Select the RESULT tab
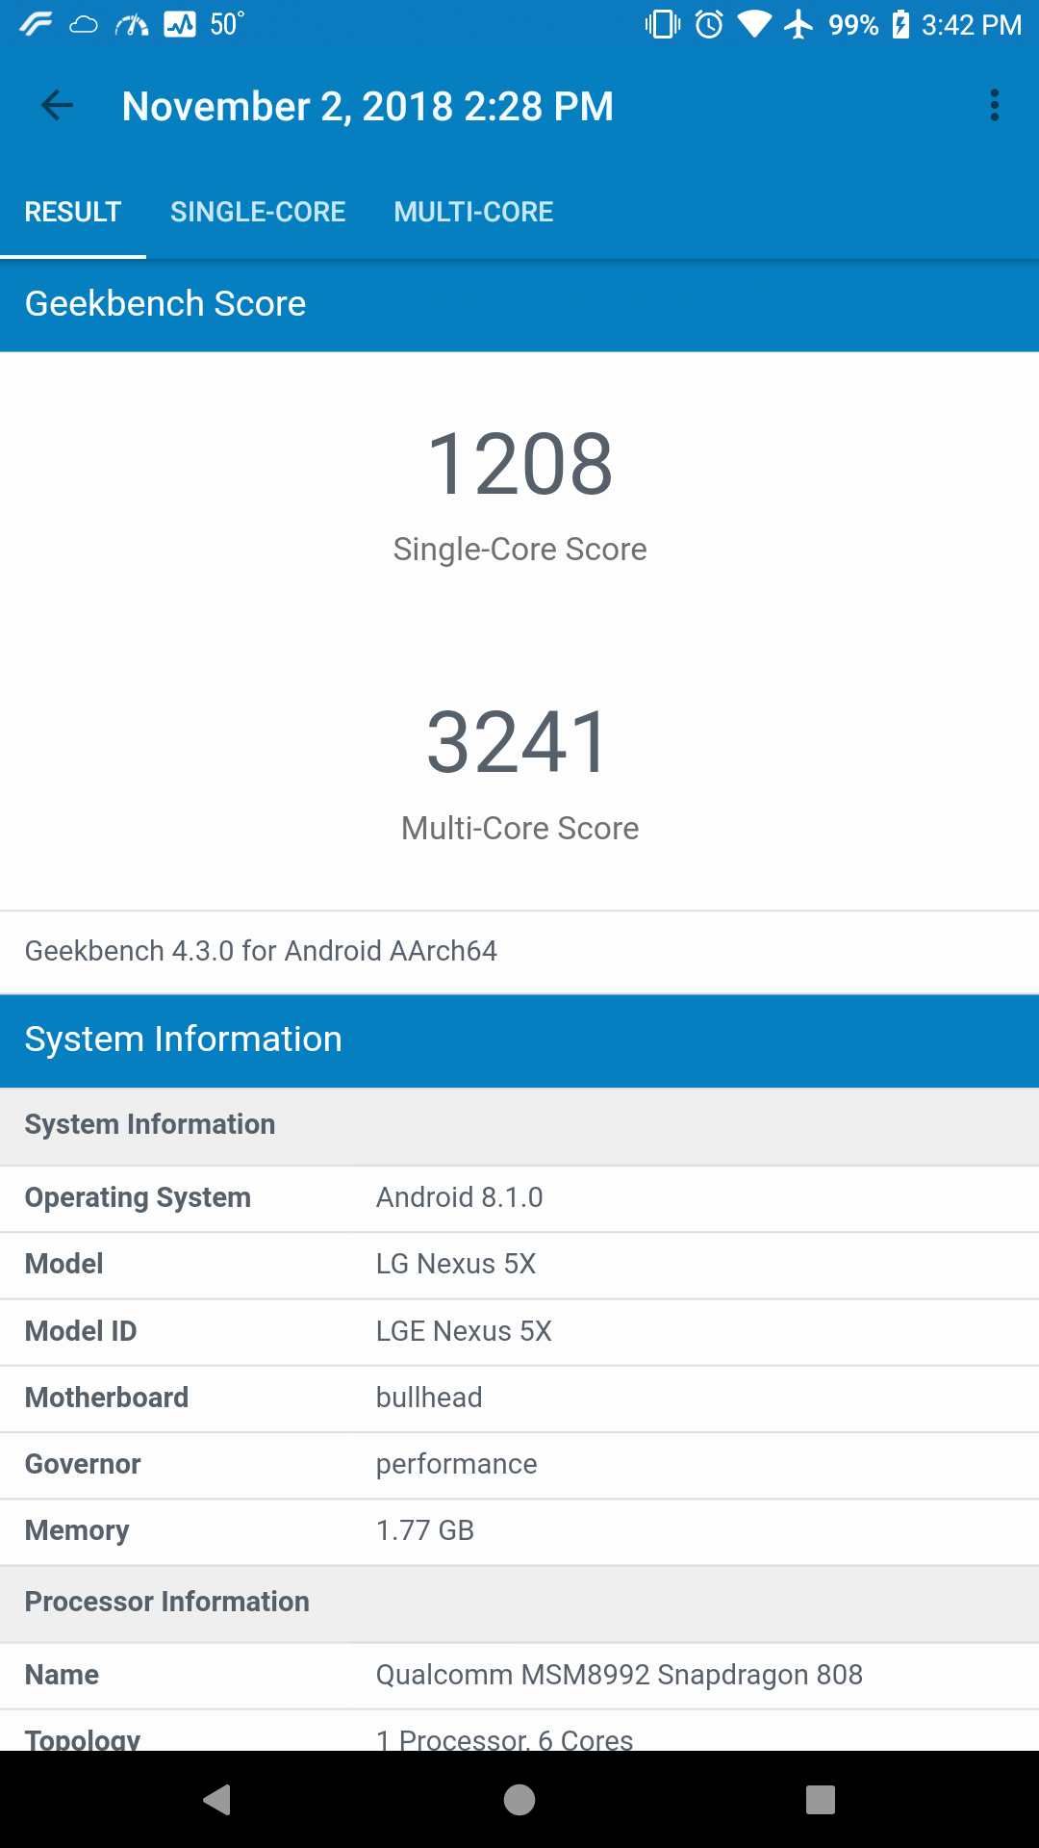 [73, 212]
